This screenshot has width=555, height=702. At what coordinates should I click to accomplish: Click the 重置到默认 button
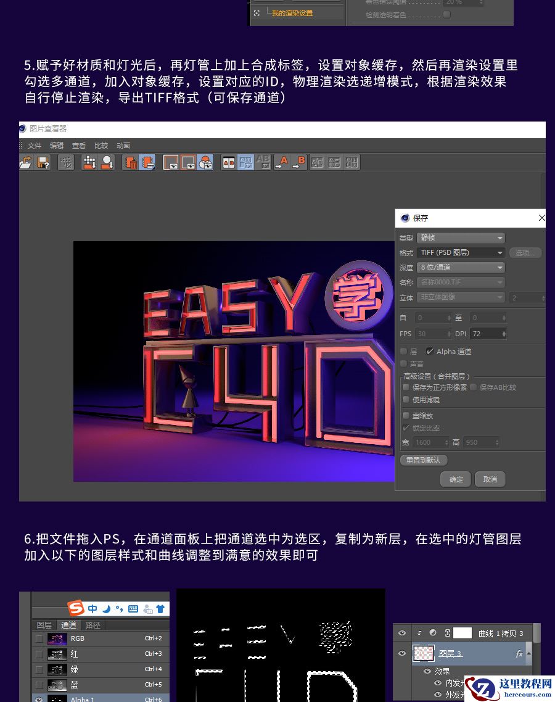[424, 460]
